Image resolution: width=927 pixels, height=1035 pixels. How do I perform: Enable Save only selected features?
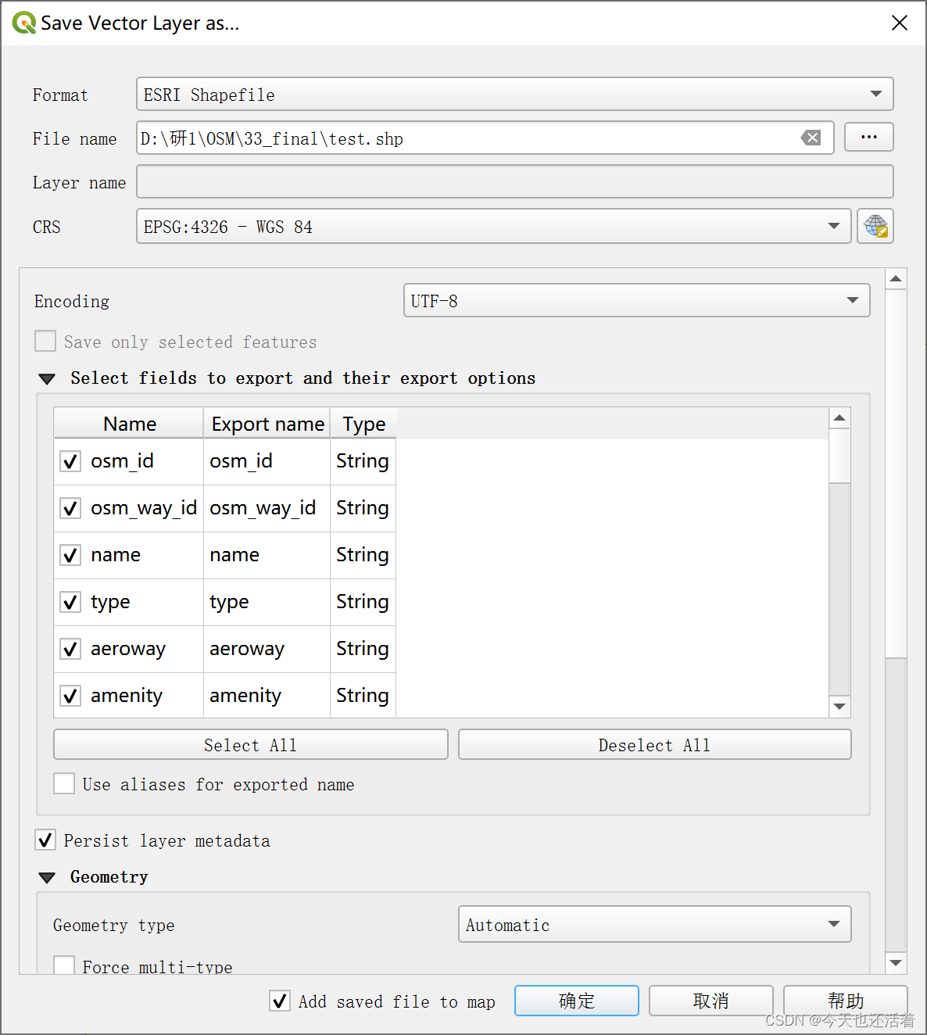[x=45, y=341]
